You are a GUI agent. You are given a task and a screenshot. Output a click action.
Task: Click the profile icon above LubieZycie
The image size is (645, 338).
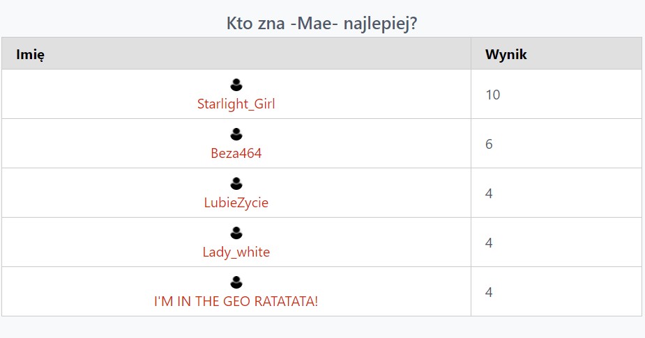(x=236, y=184)
